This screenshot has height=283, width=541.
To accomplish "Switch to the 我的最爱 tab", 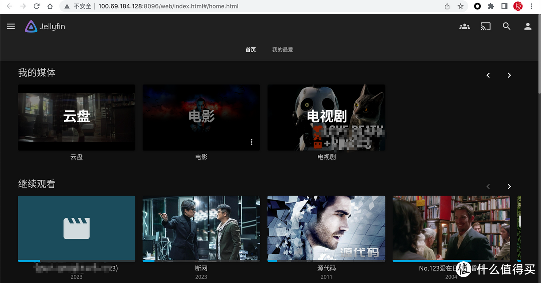I will [x=282, y=50].
